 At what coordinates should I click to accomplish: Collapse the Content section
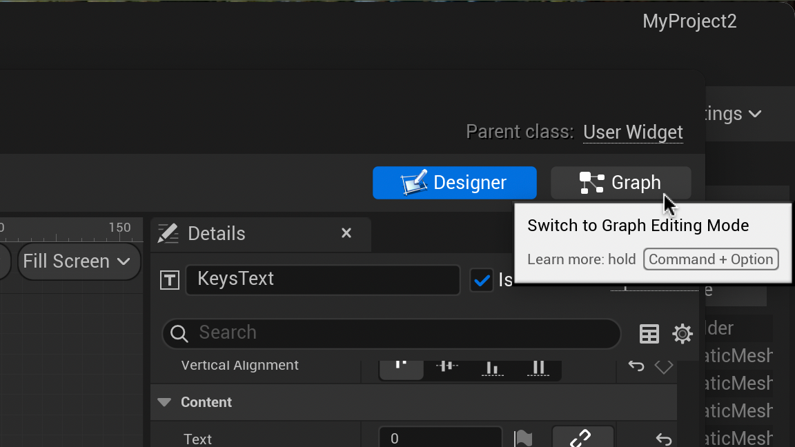(x=164, y=402)
